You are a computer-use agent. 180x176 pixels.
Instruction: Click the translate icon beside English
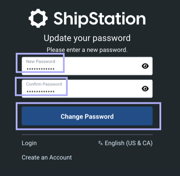[100, 143]
